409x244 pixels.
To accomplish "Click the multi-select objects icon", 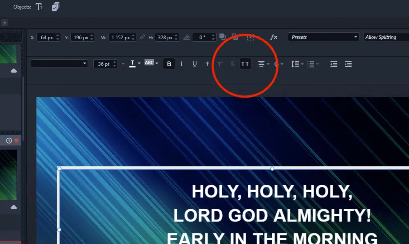I will 55,7.
